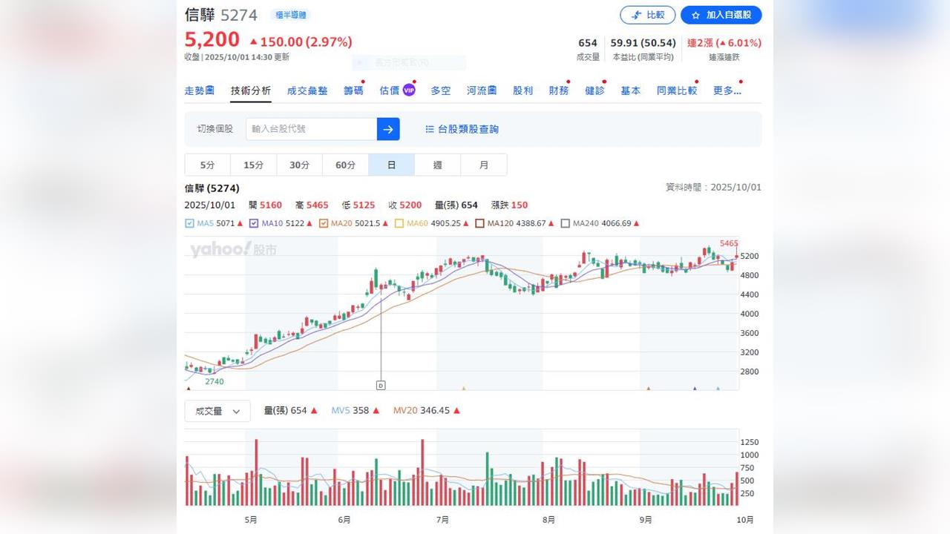Screen dimensions: 950x534
Task: Uncheck the MA5 moving average checkbox
Action: [x=189, y=223]
